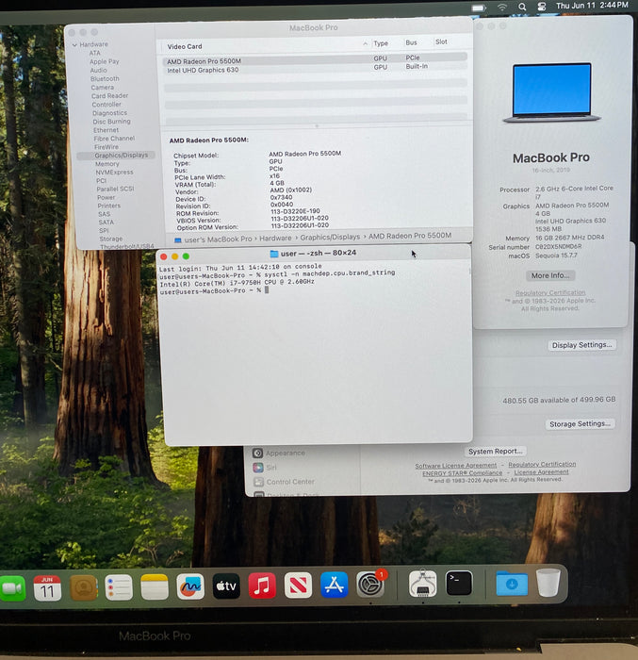Open Software License Agreement link

click(456, 466)
